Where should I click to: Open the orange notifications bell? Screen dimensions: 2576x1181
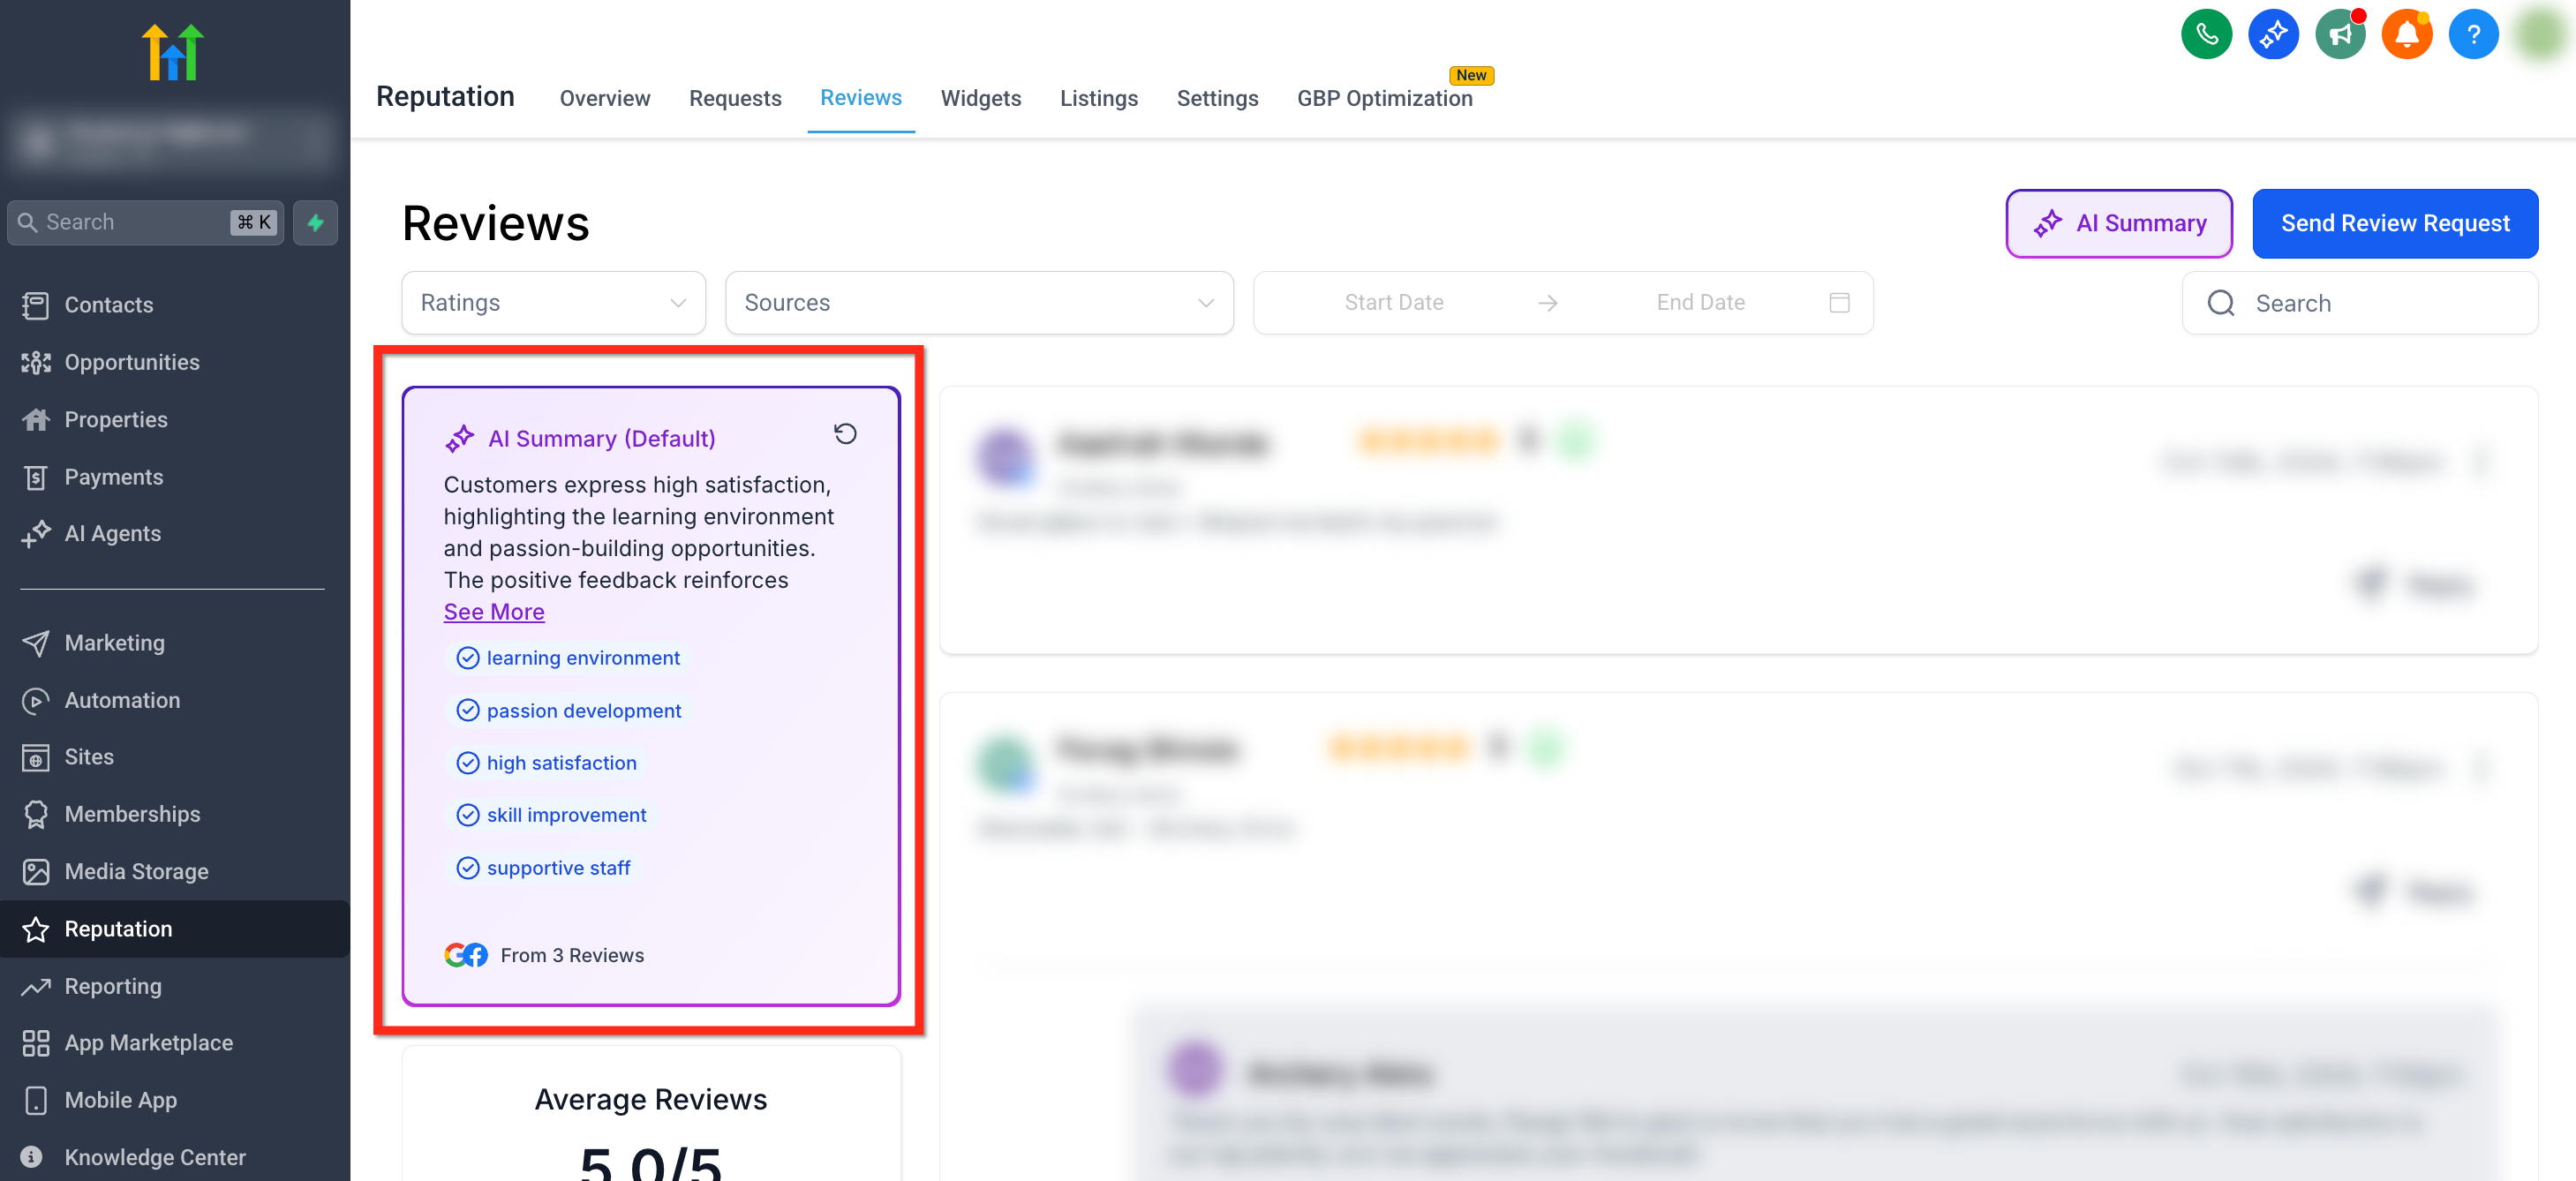click(2406, 35)
